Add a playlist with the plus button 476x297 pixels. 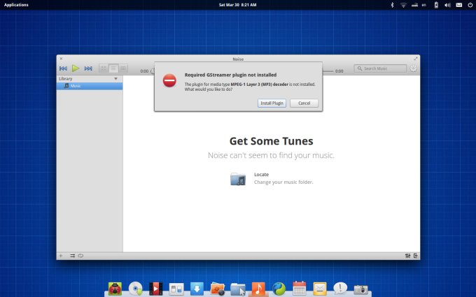[x=61, y=256]
